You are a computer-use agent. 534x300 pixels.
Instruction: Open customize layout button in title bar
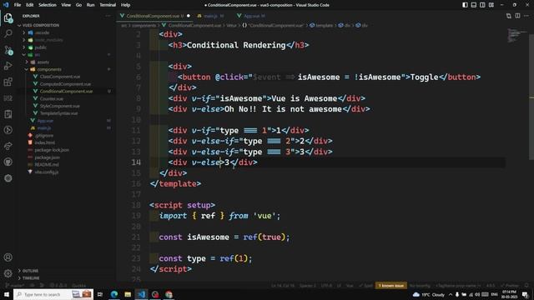(x=491, y=5)
